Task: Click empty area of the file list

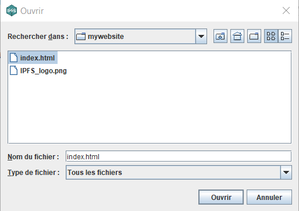Action: (149, 109)
